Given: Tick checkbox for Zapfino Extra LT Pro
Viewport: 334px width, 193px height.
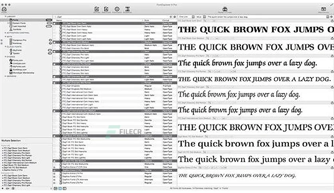Looking at the screenshot, I should [54, 170].
